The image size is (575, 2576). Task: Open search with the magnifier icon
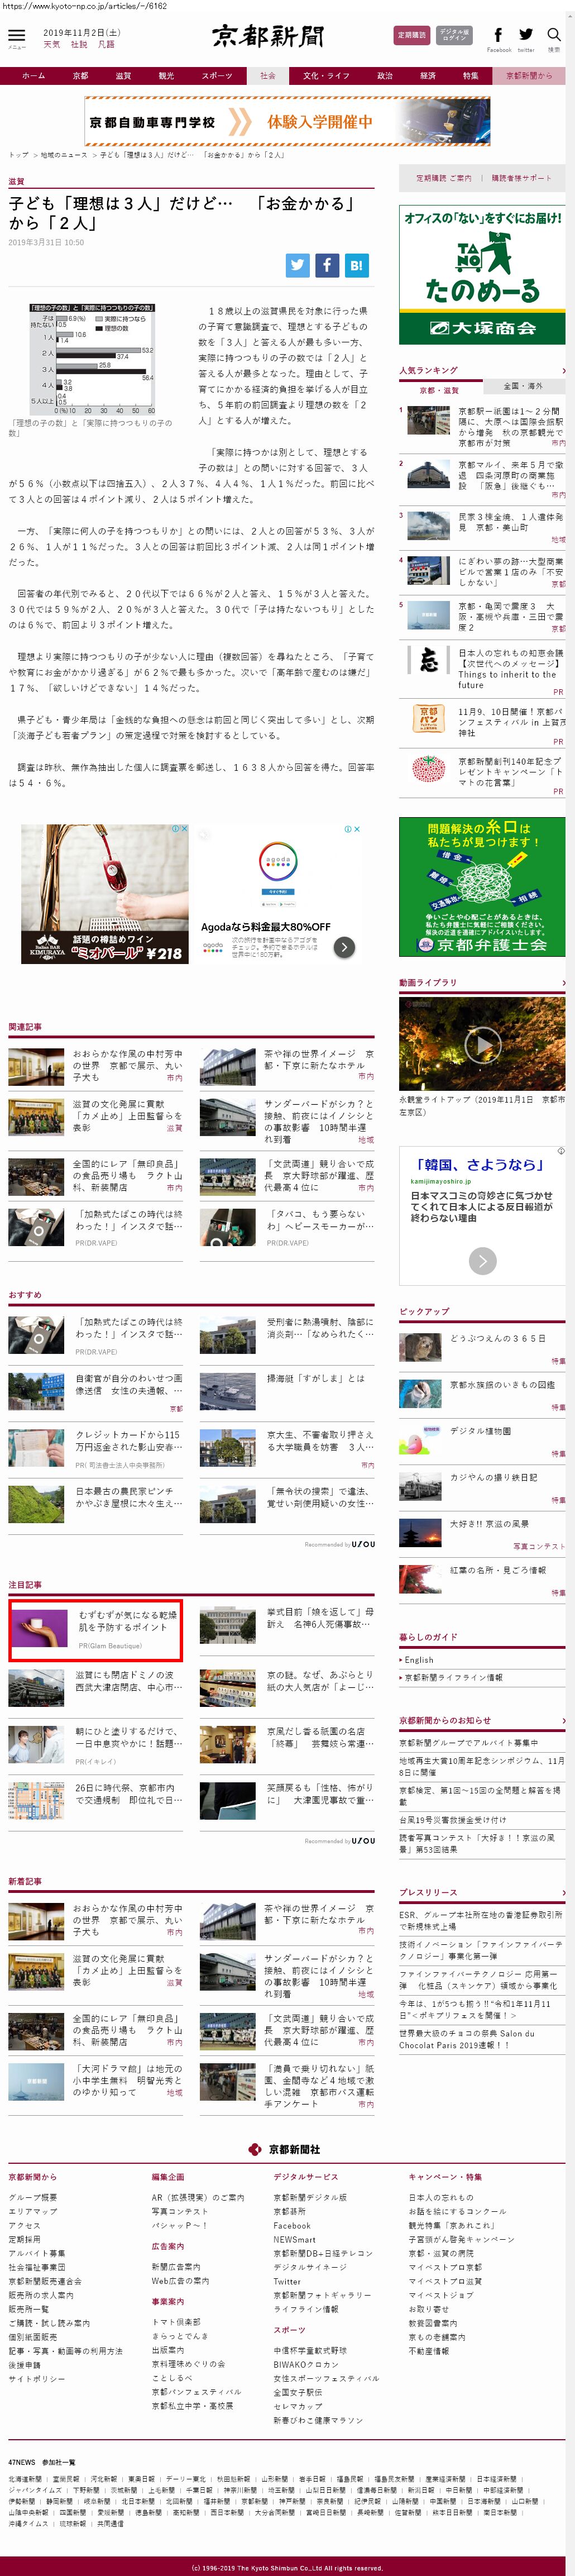tap(553, 36)
